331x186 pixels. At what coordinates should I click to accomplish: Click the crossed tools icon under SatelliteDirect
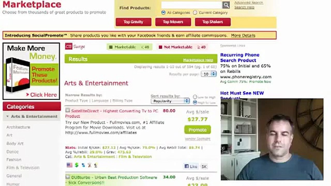click(89, 165)
